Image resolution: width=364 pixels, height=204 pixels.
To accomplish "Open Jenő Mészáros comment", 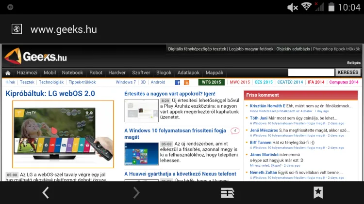I will (300, 131).
